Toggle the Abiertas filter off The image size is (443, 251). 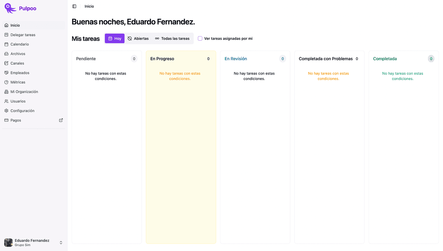click(x=138, y=38)
